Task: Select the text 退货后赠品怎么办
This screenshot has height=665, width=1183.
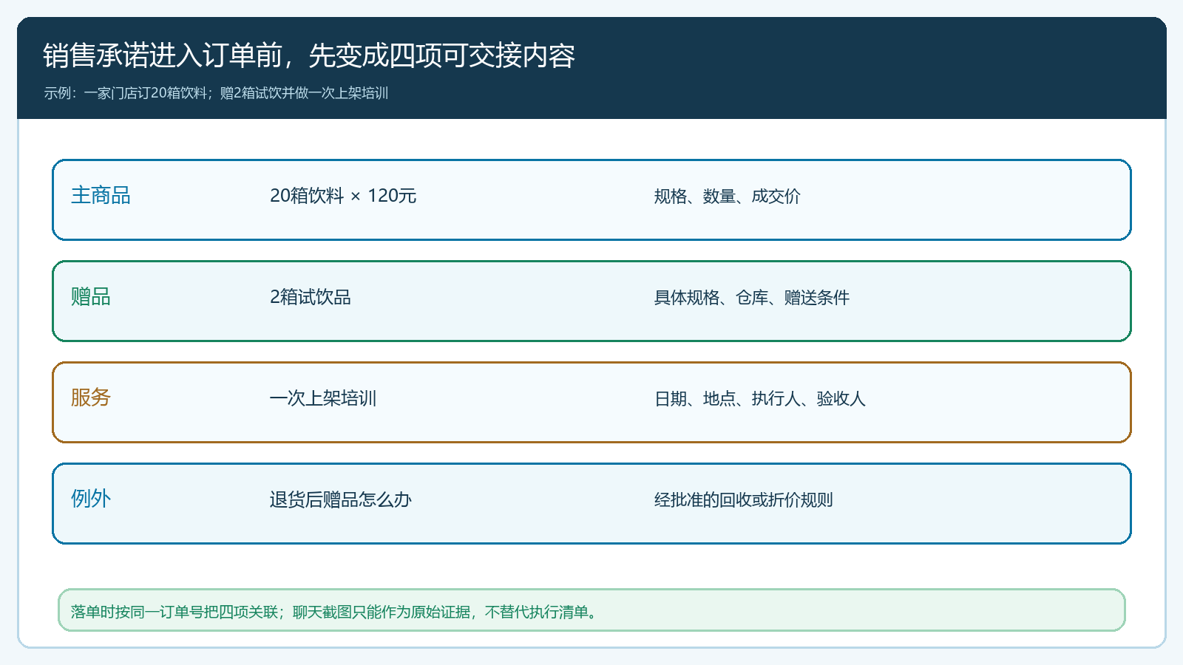Action: click(341, 499)
